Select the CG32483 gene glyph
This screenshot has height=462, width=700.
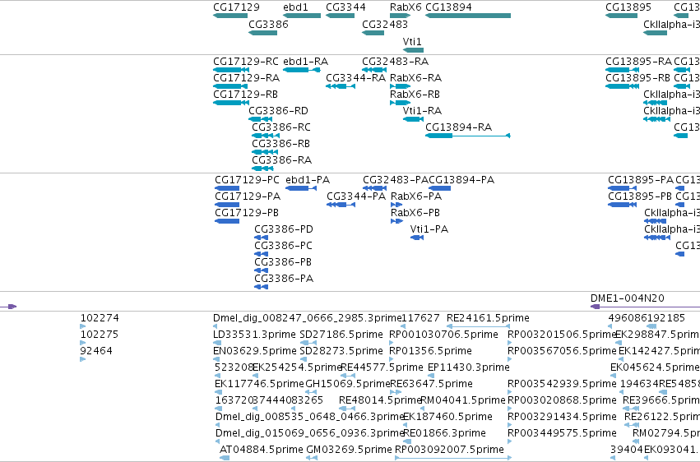pos(373,33)
